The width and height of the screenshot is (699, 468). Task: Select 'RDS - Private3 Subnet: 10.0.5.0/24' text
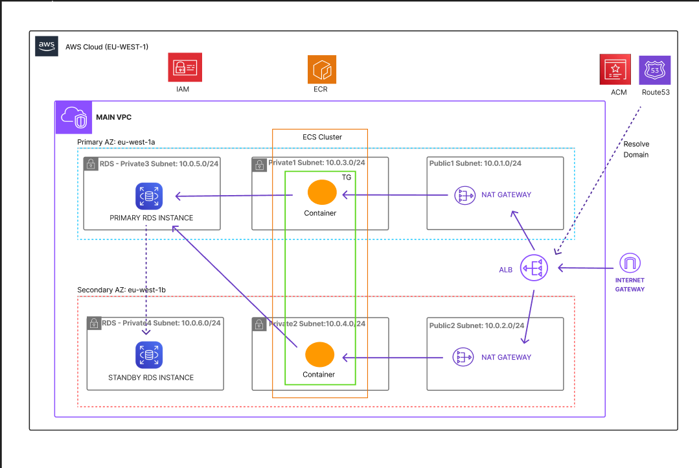[x=159, y=164]
